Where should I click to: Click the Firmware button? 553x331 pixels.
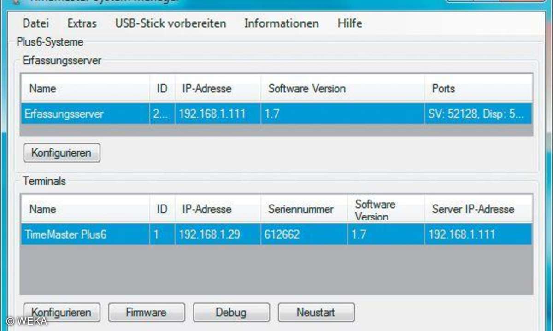146,313
